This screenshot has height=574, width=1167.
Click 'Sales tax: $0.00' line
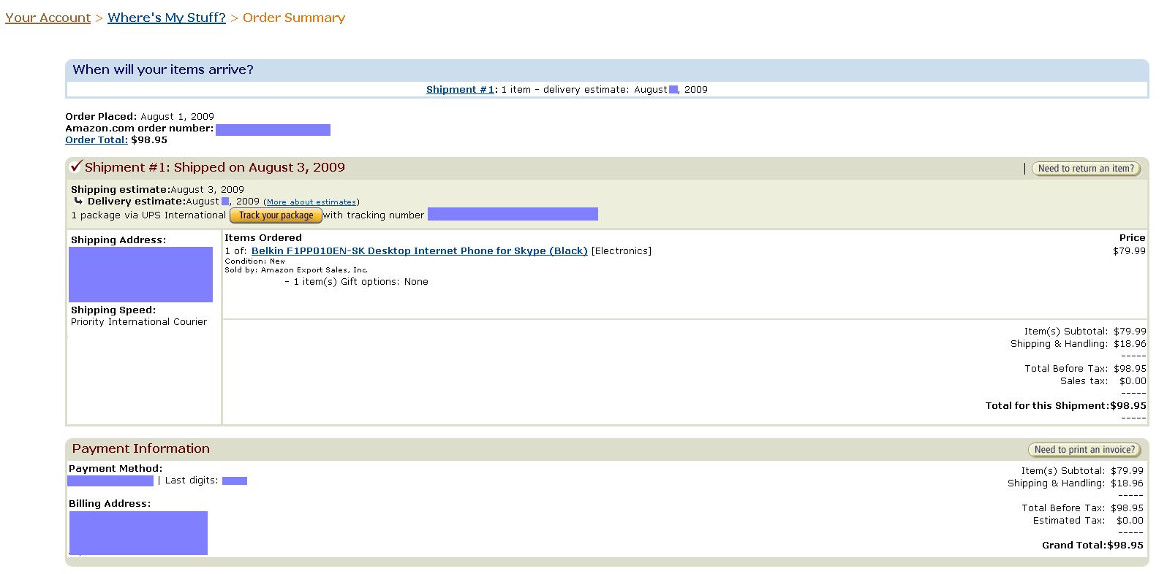(1103, 381)
